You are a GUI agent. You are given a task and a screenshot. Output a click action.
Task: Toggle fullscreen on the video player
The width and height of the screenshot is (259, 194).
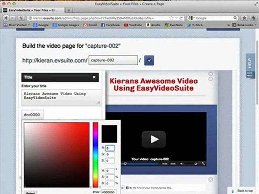[x=203, y=164]
